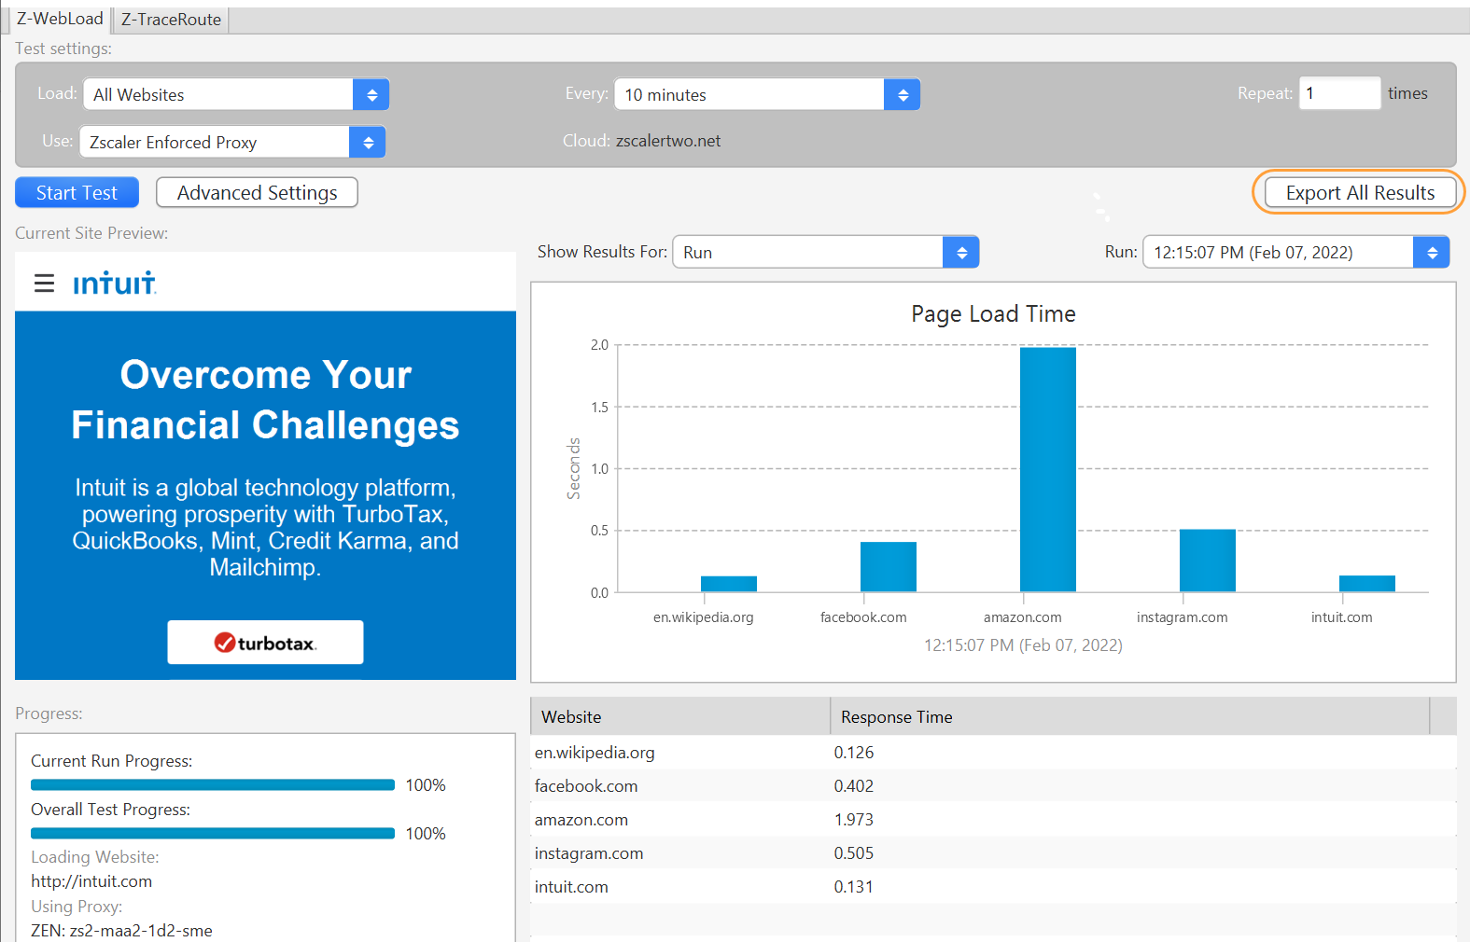Click the 0.505 response time value
Screen dimensions: 1470x942
click(x=853, y=853)
